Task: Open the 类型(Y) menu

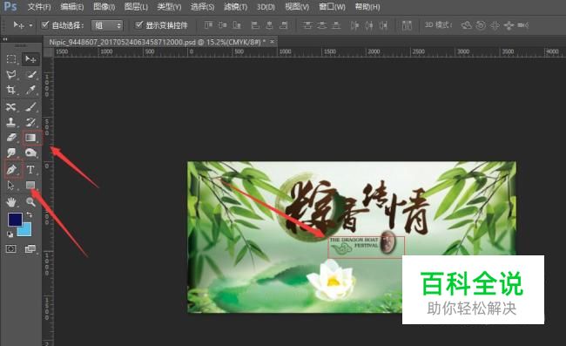Action: coord(169,7)
